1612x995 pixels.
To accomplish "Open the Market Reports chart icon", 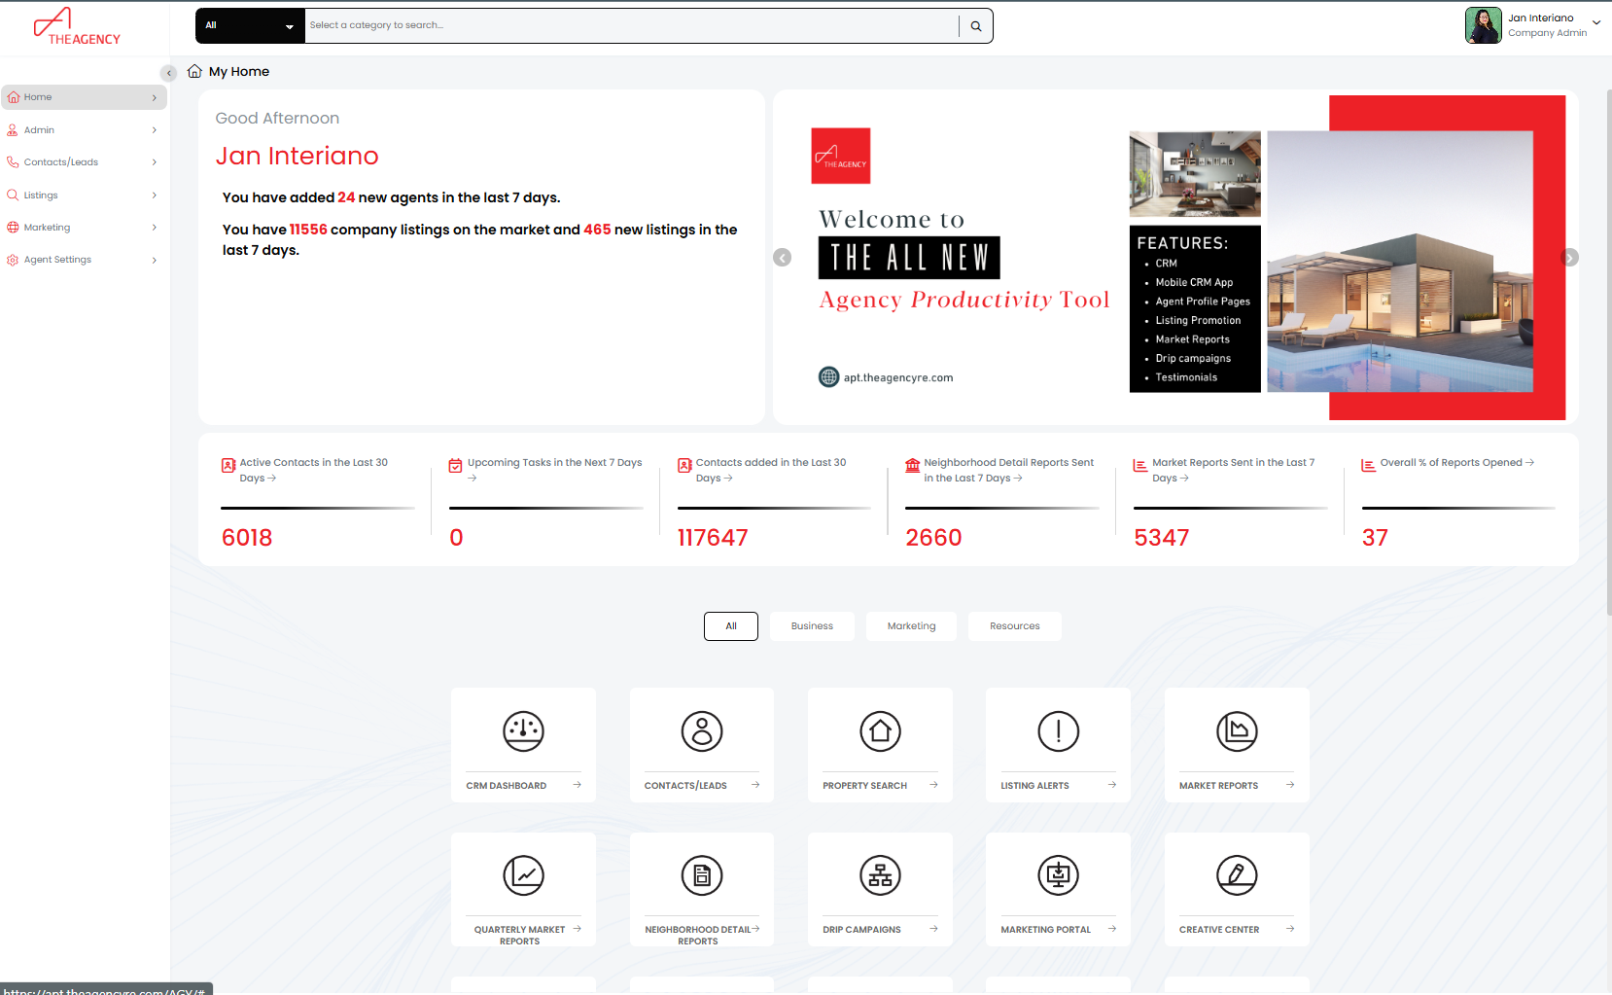I will click(1238, 731).
